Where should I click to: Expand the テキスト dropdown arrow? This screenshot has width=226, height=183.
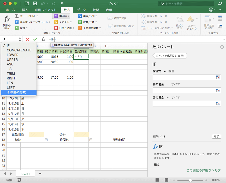pos(71,22)
